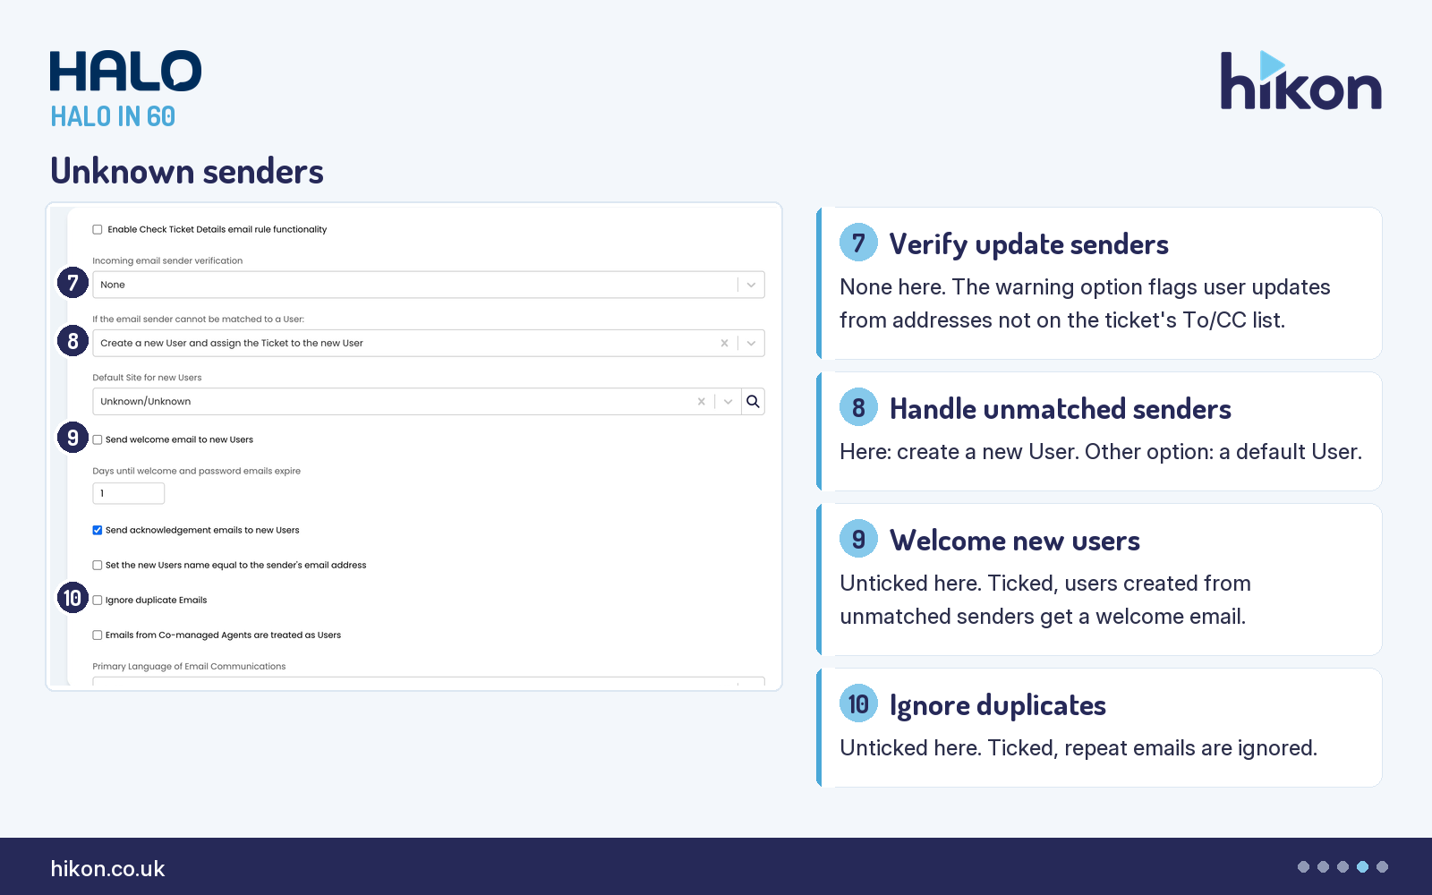Tick Ignore duplicate Emails checkbox
This screenshot has height=895, width=1432.
[98, 600]
